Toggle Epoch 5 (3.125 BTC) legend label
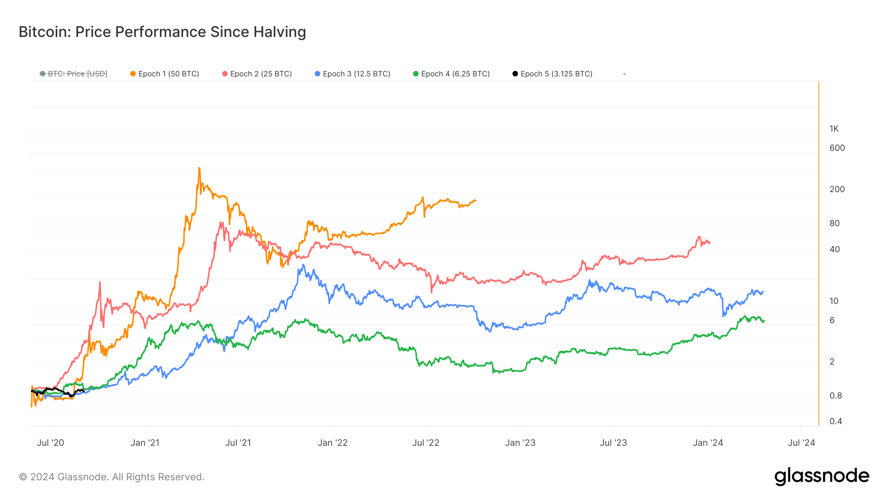 point(556,74)
